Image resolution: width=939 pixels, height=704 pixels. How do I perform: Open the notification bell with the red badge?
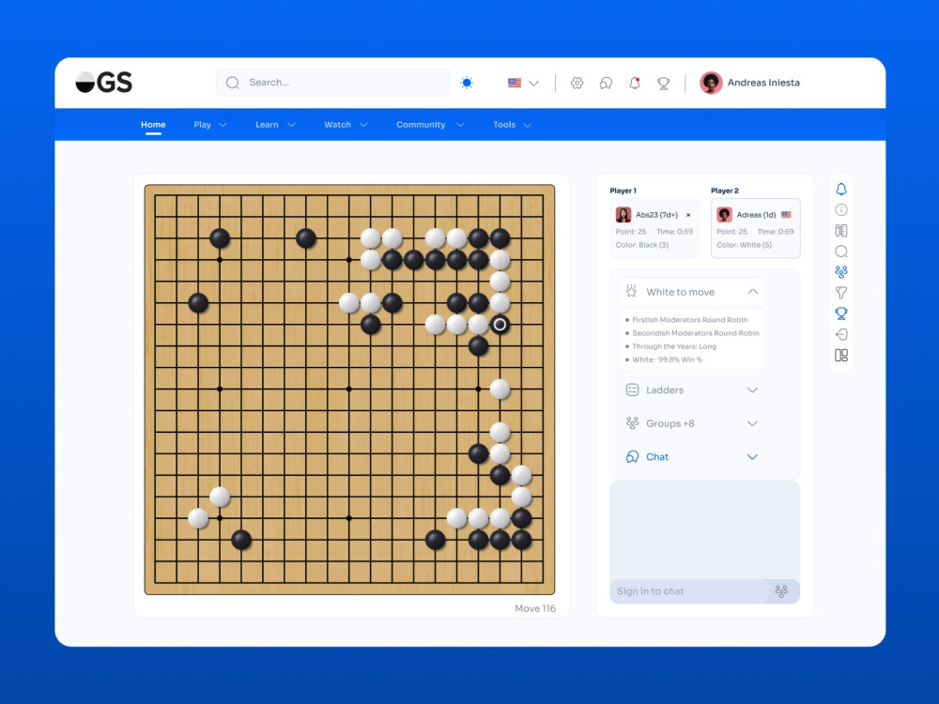click(x=635, y=83)
